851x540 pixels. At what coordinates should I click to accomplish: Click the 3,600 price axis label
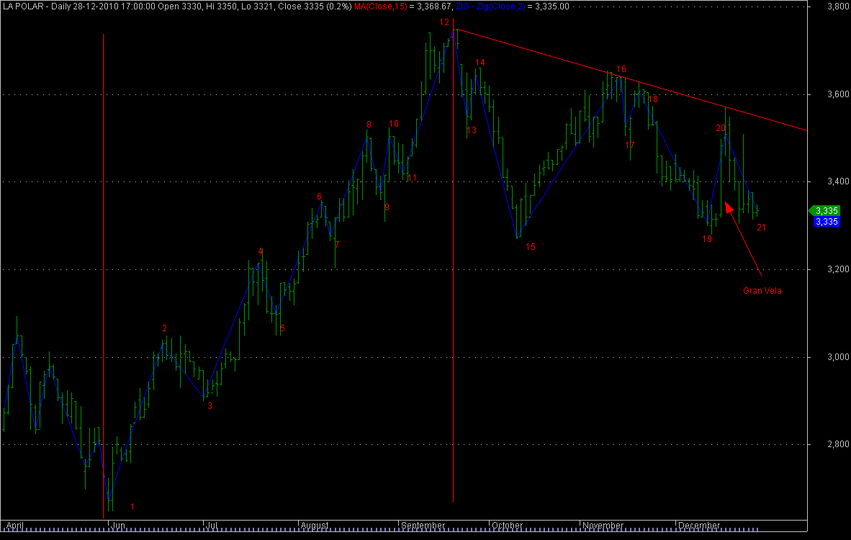click(x=838, y=94)
